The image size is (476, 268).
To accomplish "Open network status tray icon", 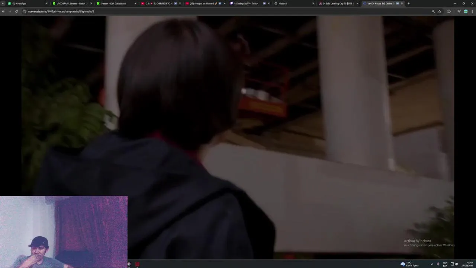I will [452, 264].
